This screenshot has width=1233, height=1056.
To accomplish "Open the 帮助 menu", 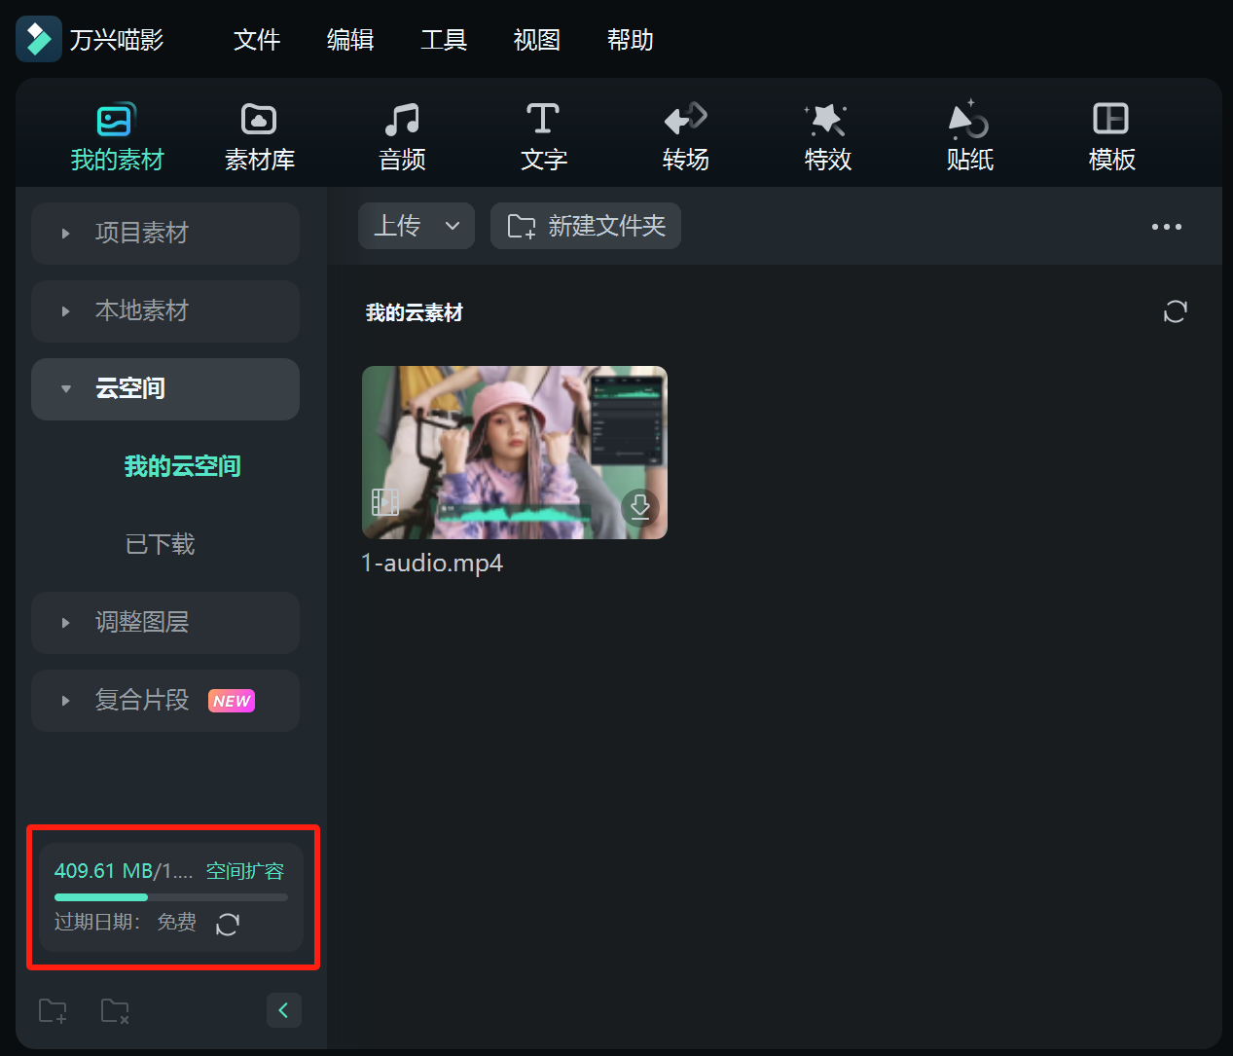I will click(630, 40).
